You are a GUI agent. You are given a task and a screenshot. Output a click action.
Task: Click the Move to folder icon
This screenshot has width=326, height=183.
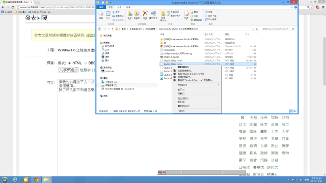pyautogui.click(x=130, y=14)
